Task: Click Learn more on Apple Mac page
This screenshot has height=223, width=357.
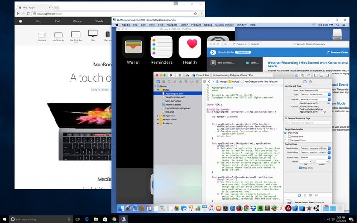Action: coord(101,90)
